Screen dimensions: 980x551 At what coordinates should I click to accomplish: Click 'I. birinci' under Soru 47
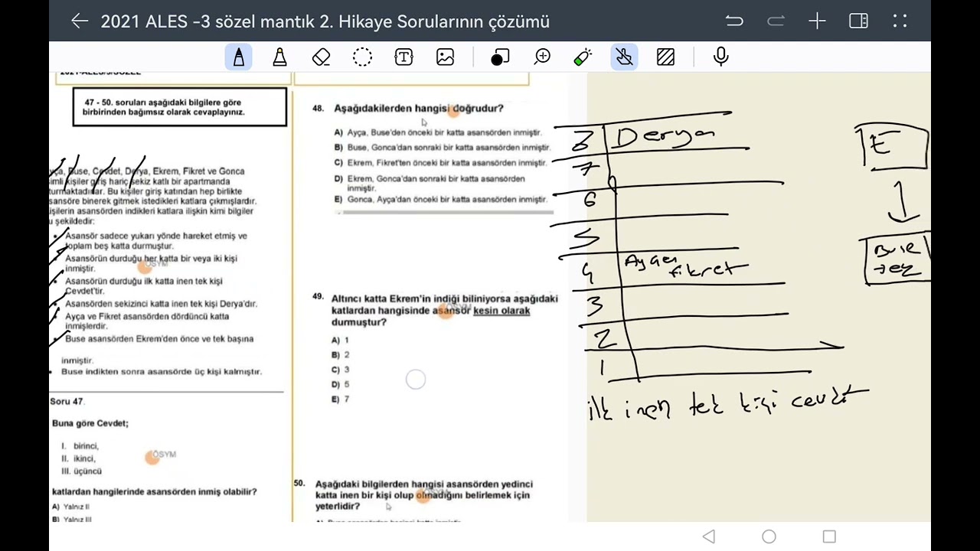pos(80,445)
